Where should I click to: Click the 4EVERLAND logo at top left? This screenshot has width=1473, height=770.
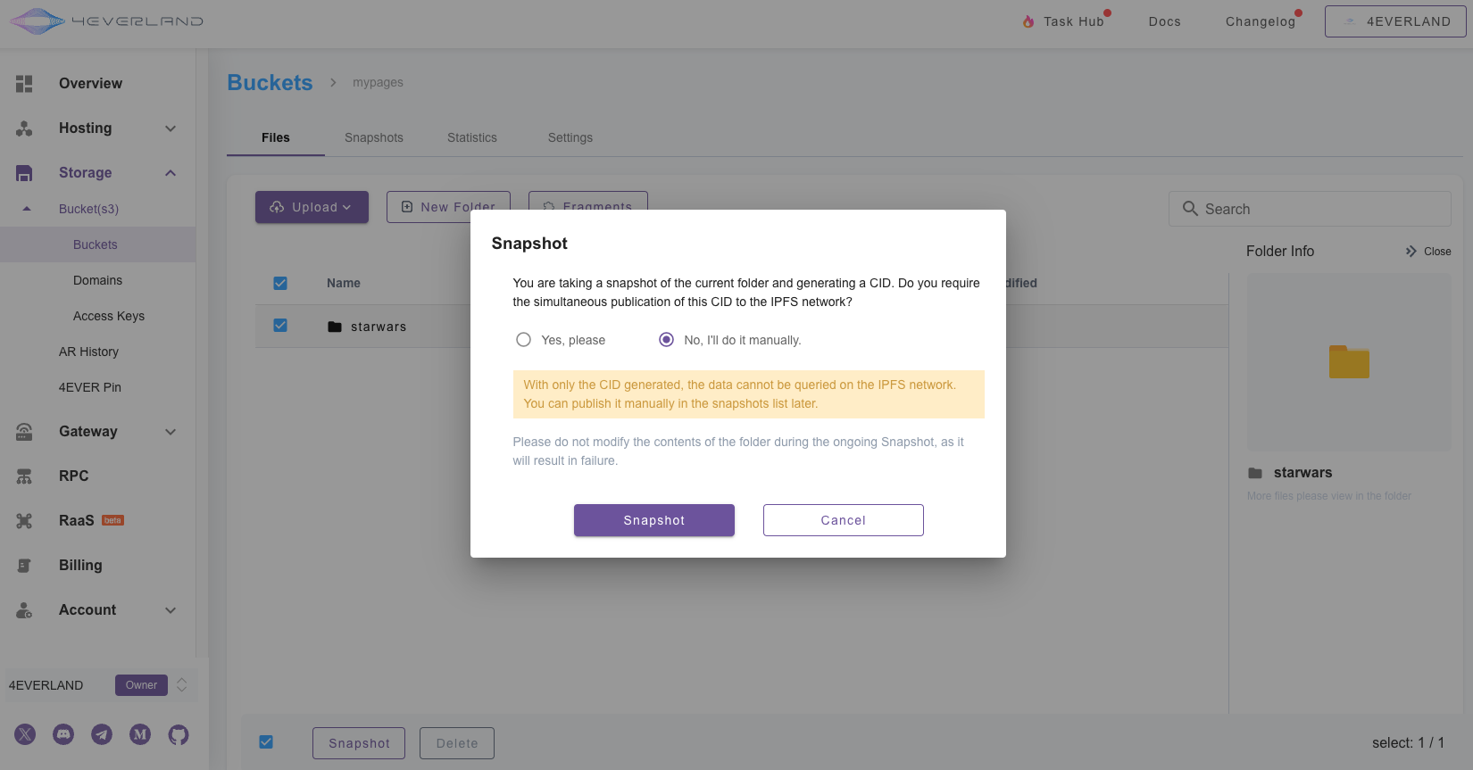click(x=106, y=21)
